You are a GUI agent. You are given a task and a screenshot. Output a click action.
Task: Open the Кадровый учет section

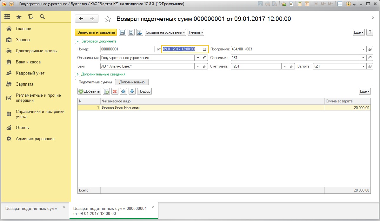(37, 73)
